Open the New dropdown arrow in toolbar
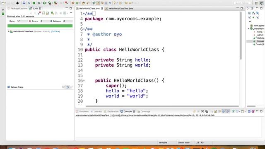 coord(5,3)
